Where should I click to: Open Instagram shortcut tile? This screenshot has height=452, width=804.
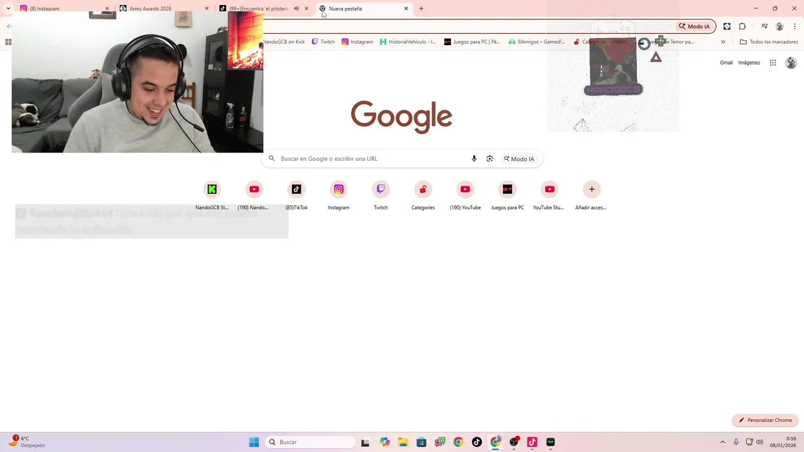(339, 195)
